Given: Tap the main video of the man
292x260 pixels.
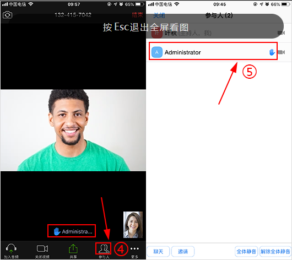Looking at the screenshot, I should click(x=73, y=130).
